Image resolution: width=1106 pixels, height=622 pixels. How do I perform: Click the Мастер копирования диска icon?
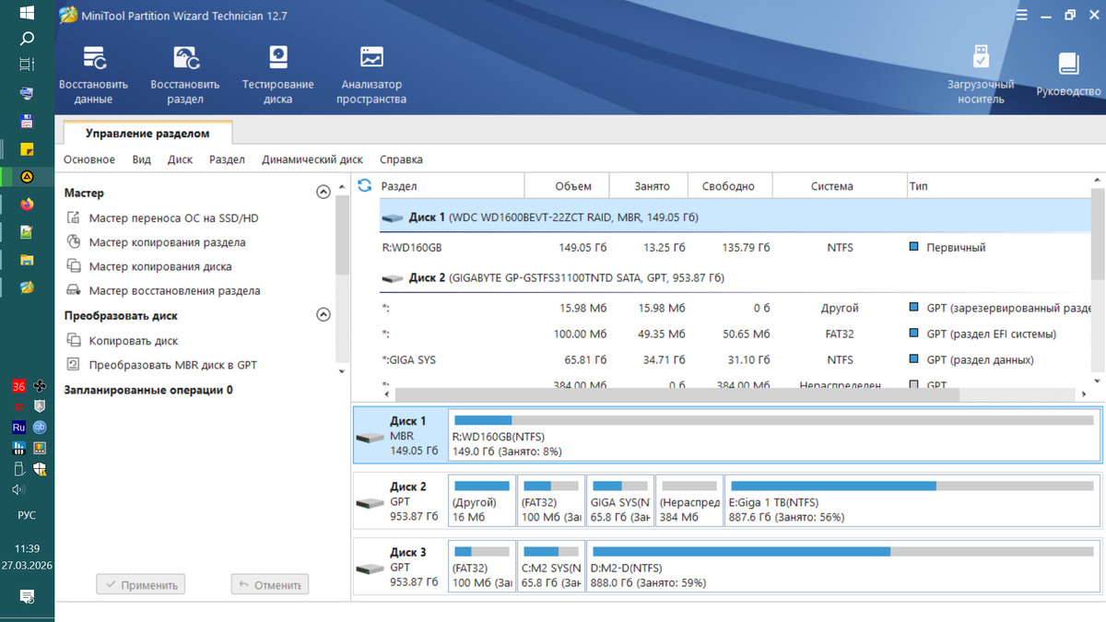coord(73,266)
